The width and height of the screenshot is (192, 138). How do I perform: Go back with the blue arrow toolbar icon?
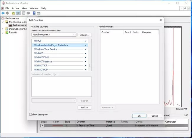(x=3, y=13)
